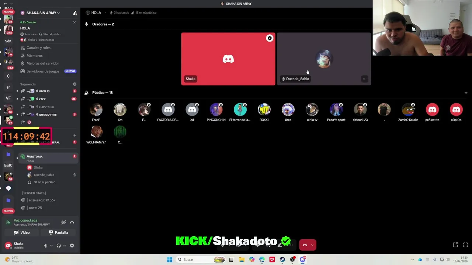This screenshot has height=265, width=472.
Task: Select audience member peñicotito
Action: pos(432,112)
